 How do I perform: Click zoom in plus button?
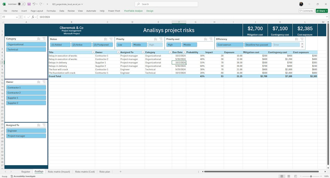321,176
